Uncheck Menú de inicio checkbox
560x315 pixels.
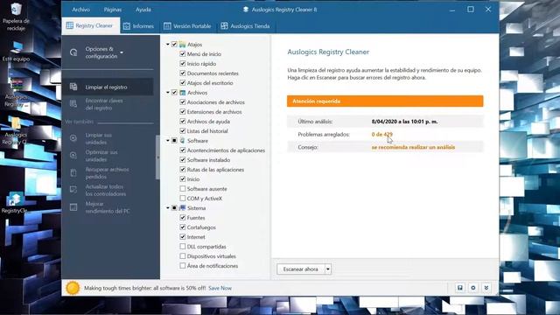coord(183,54)
